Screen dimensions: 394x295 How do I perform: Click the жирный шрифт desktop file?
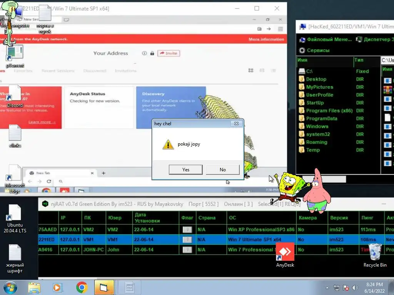click(x=15, y=259)
